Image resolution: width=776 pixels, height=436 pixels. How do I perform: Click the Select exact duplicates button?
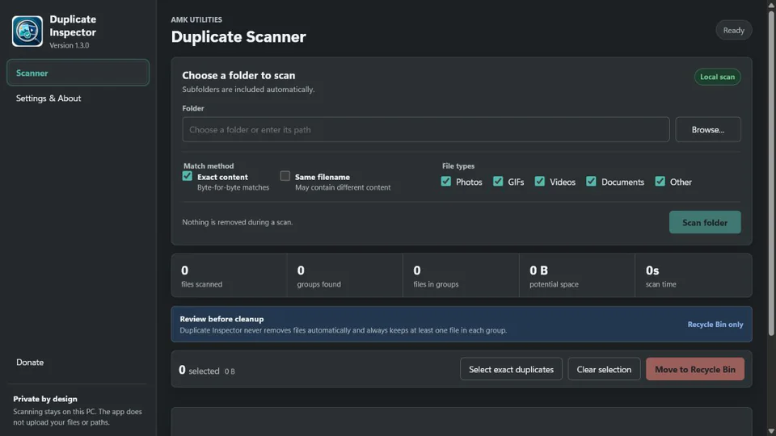point(511,369)
